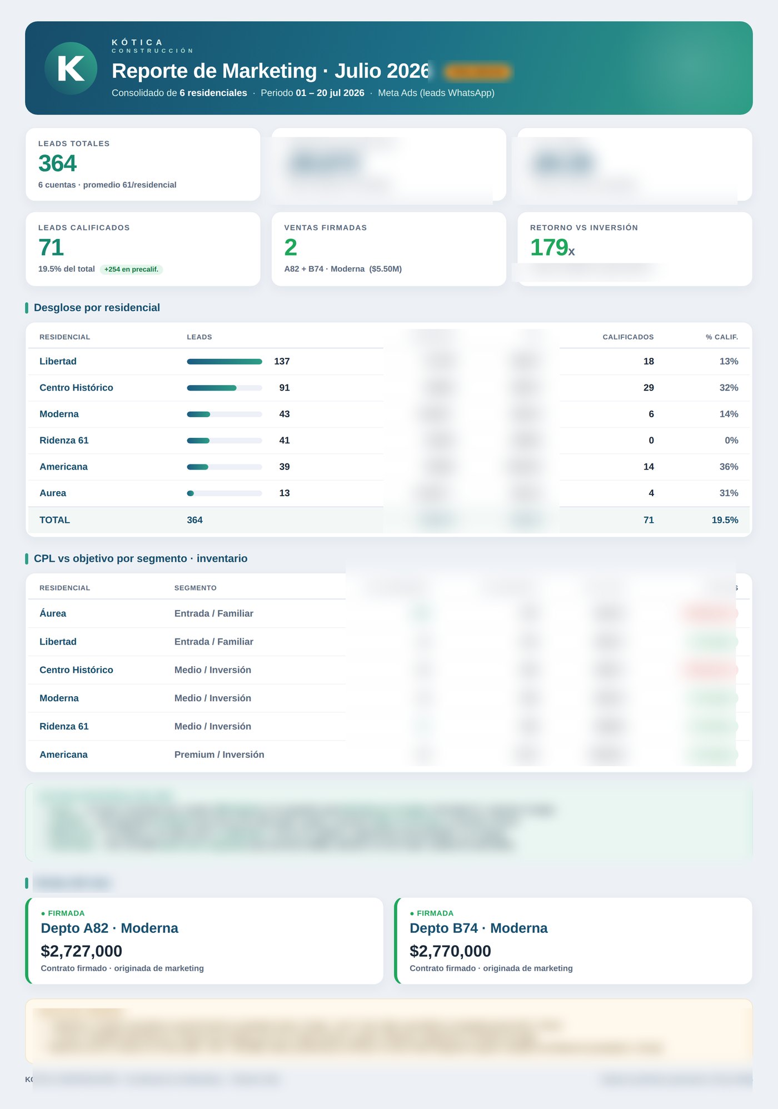Click Ridenza 61 'Medio / Inversión' segment

(x=213, y=727)
